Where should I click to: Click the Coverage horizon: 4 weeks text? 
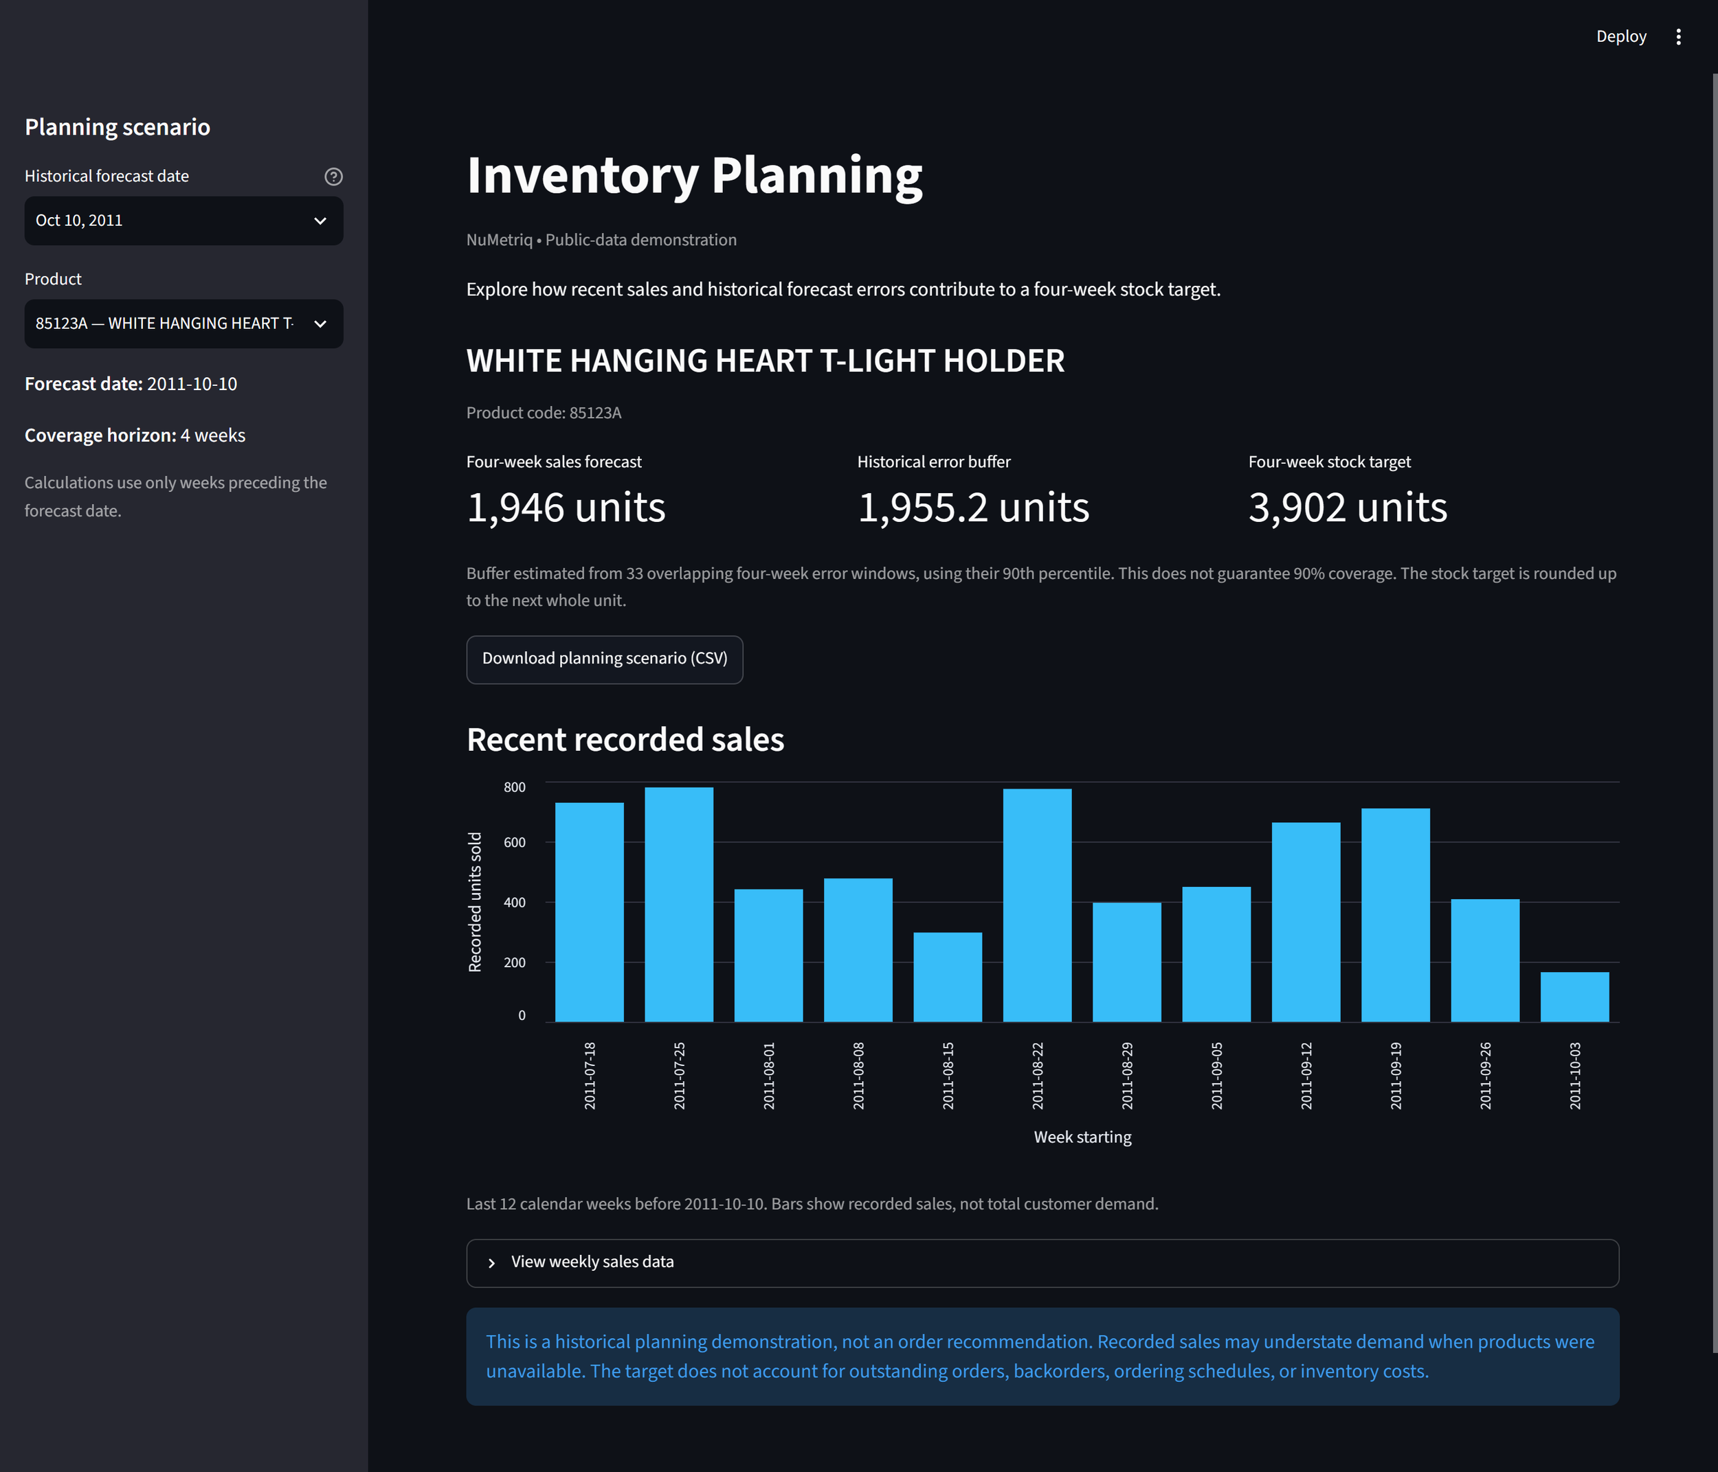(135, 435)
